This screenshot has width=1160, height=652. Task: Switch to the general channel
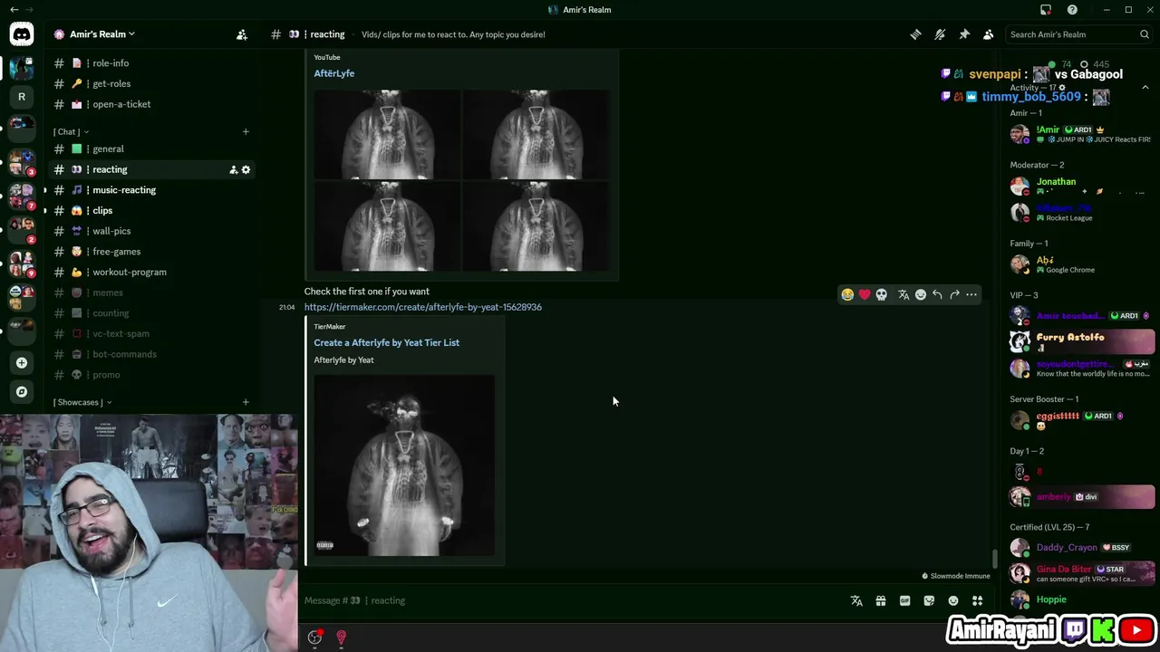pos(151,149)
